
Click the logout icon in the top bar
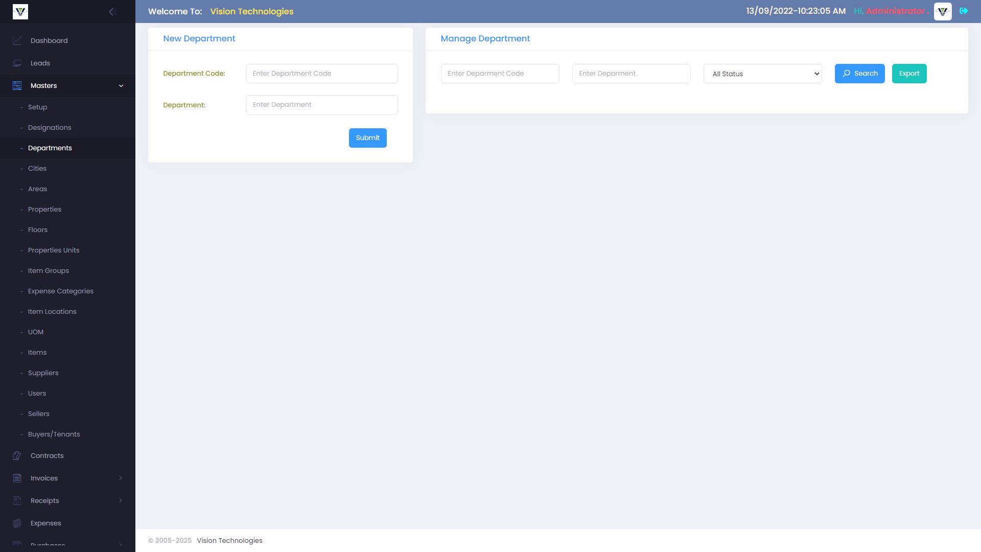[964, 10]
